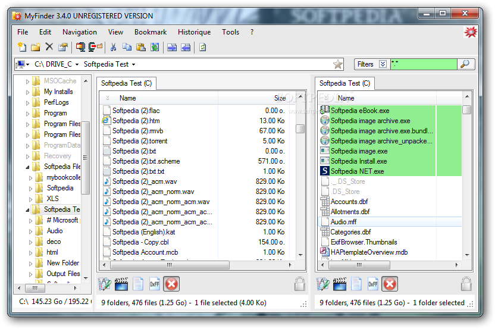Click the Paste clipboard icon
Viewport: 495px width, 329px height.
(141, 48)
